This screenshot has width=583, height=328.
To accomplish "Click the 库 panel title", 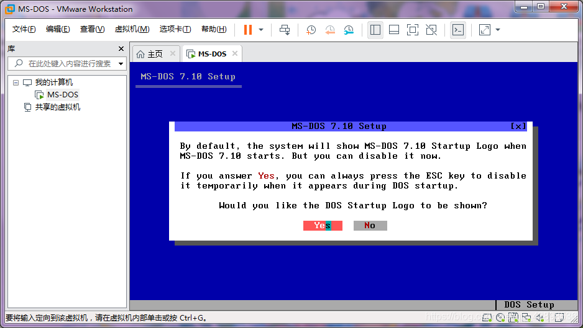I will coord(11,48).
